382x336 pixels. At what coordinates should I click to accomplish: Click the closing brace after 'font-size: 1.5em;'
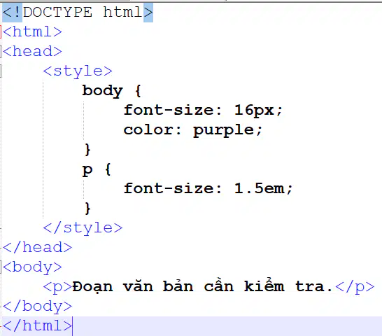click(x=87, y=209)
